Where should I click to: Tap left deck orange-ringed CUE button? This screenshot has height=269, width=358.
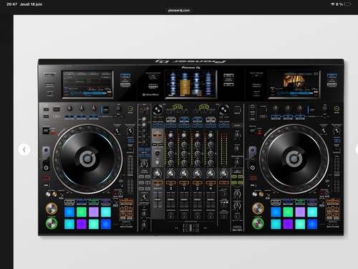coord(52,209)
